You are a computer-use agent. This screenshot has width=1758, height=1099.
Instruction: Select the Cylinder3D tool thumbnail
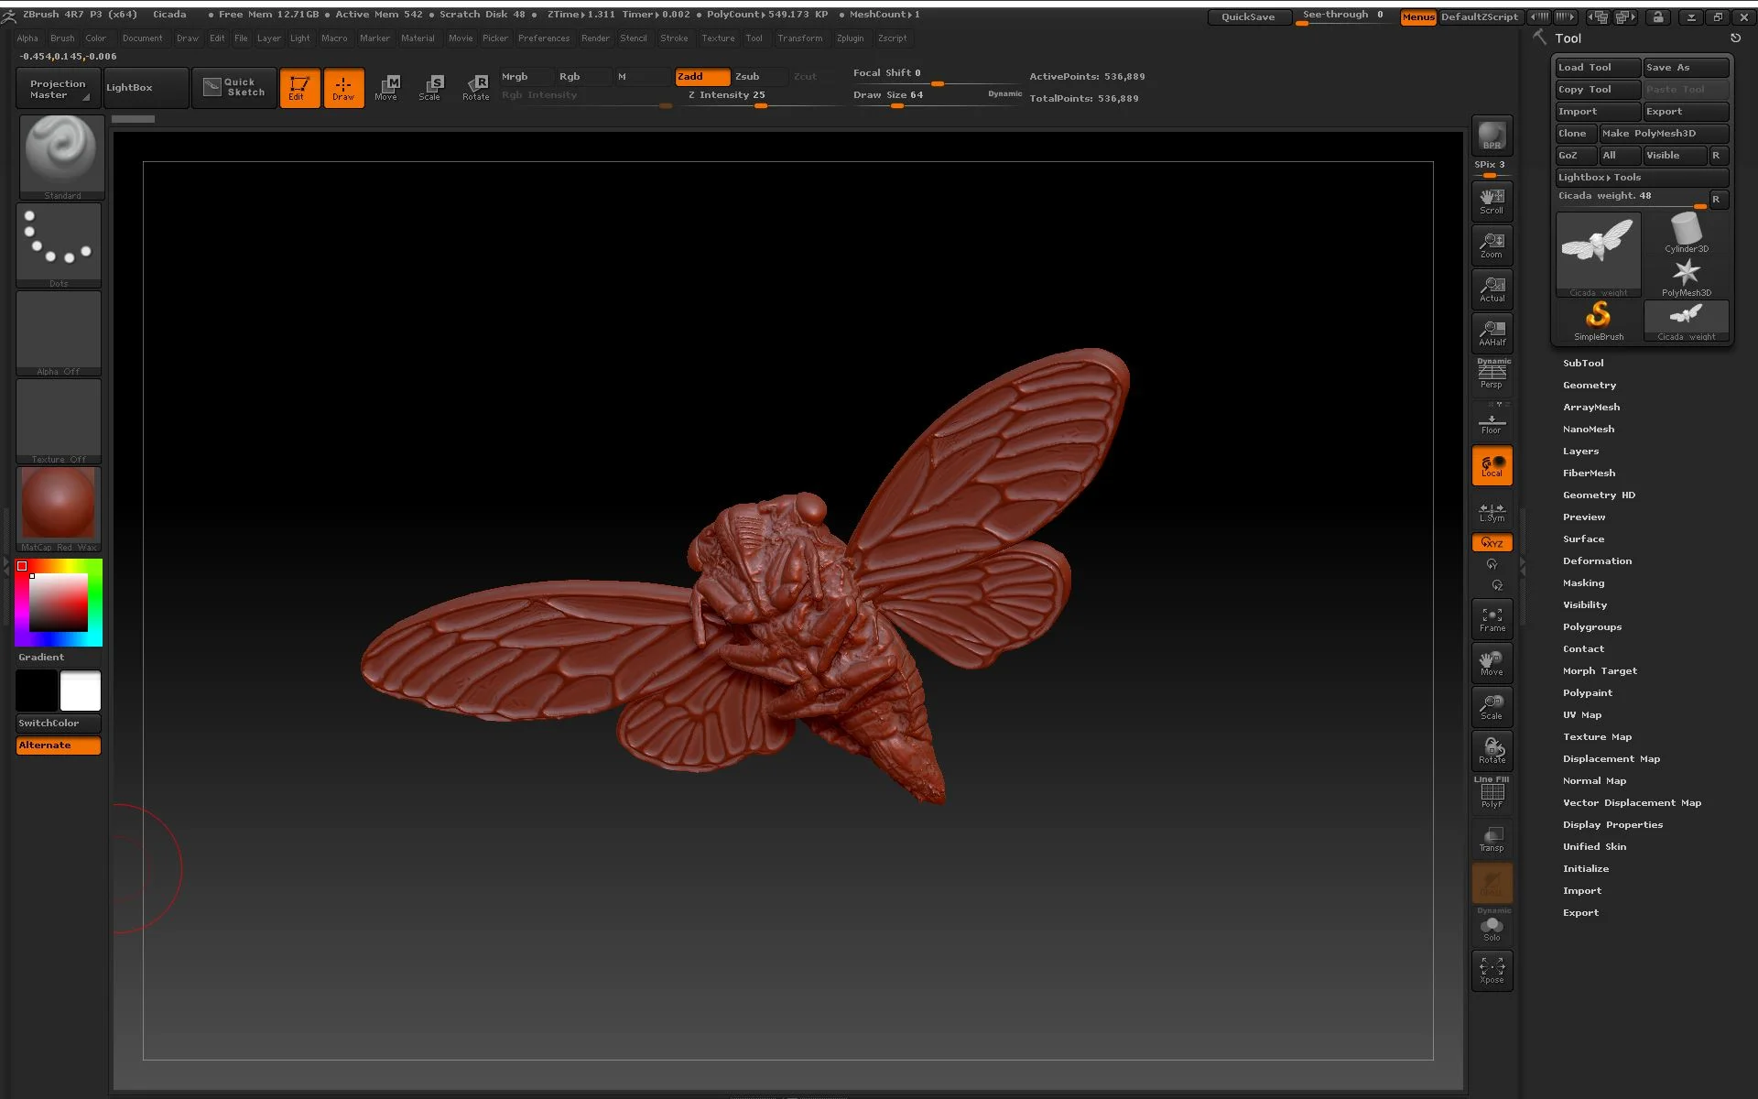[1686, 233]
